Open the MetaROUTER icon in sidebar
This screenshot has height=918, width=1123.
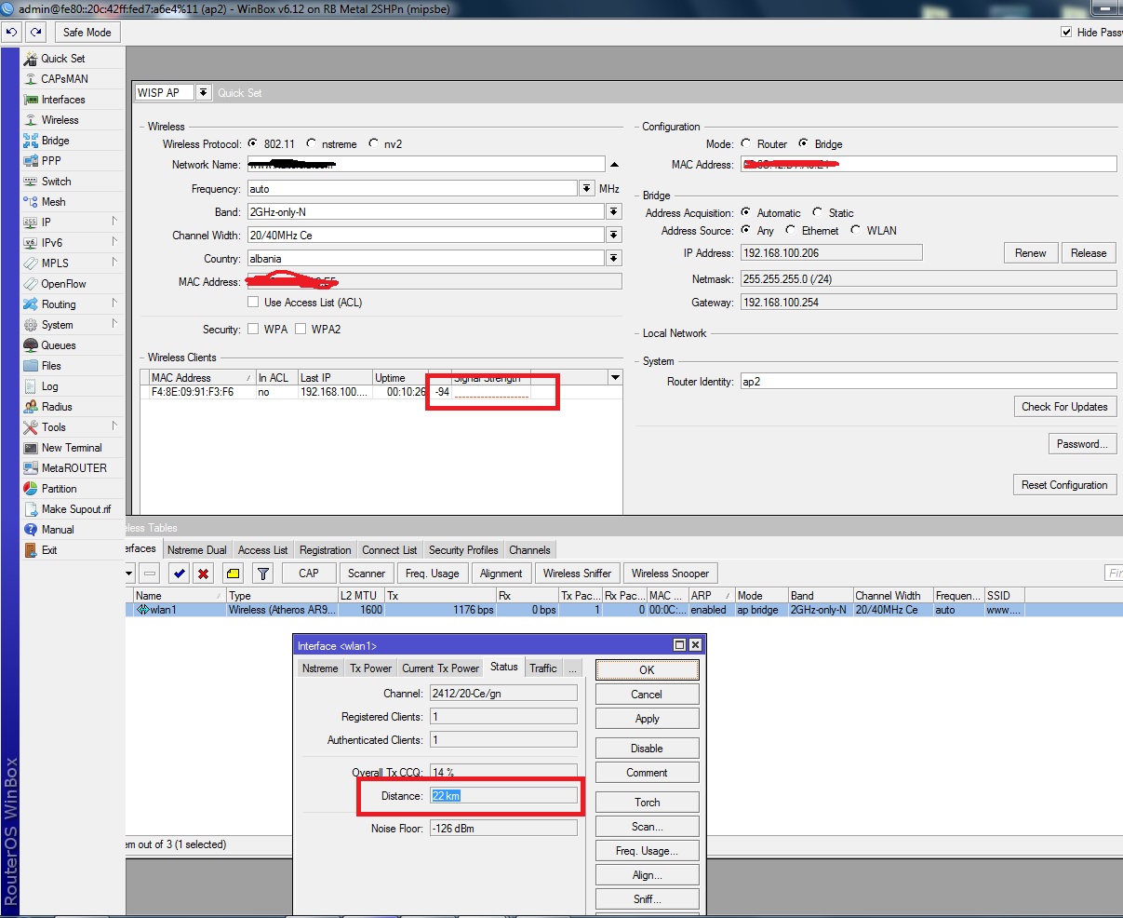[x=31, y=468]
